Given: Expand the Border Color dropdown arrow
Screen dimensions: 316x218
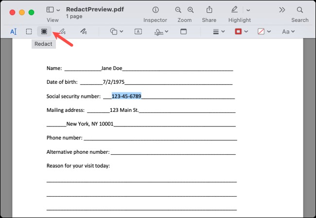Looking at the screenshot, I should (x=246, y=32).
